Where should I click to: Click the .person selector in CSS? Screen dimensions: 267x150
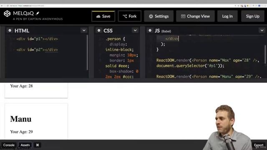[x=113, y=39]
